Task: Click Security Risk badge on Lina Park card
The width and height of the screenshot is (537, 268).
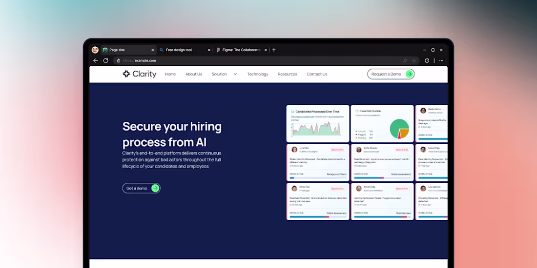Action: pyautogui.click(x=337, y=150)
